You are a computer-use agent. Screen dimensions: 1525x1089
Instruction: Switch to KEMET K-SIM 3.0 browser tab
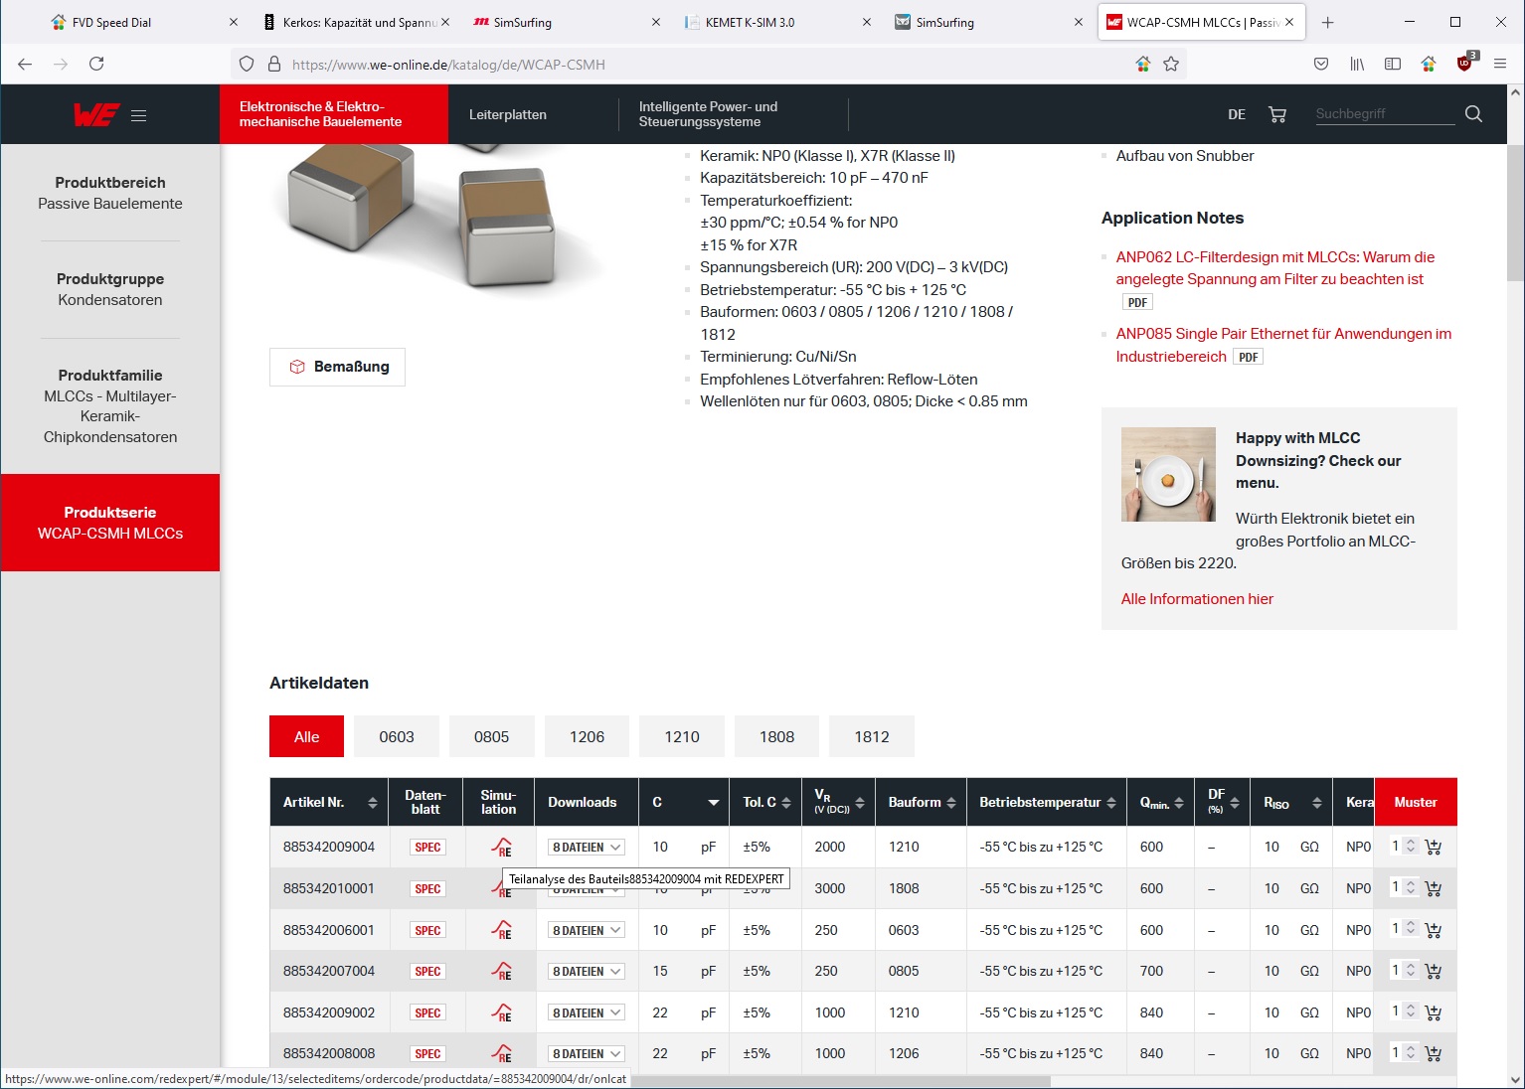778,22
